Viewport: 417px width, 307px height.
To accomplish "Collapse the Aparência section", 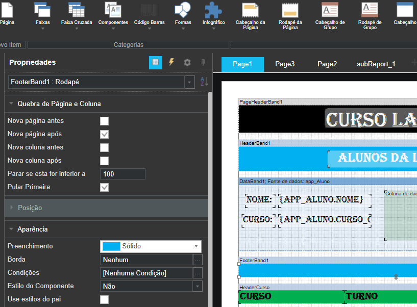I will click(x=11, y=229).
